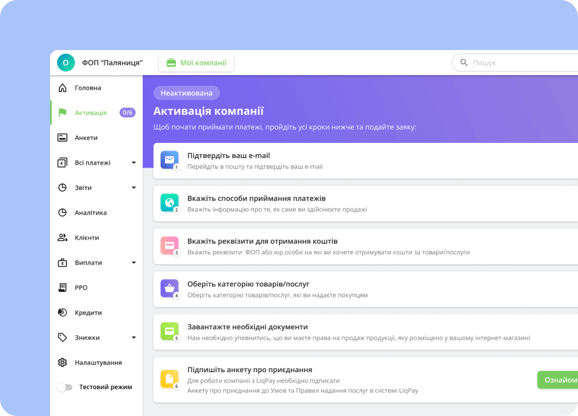
Task: Click the green flag Активація icon
Action: [62, 113]
